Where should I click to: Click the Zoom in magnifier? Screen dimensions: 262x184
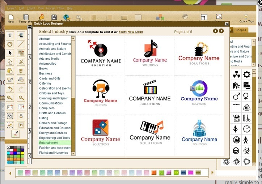[x=10, y=98]
